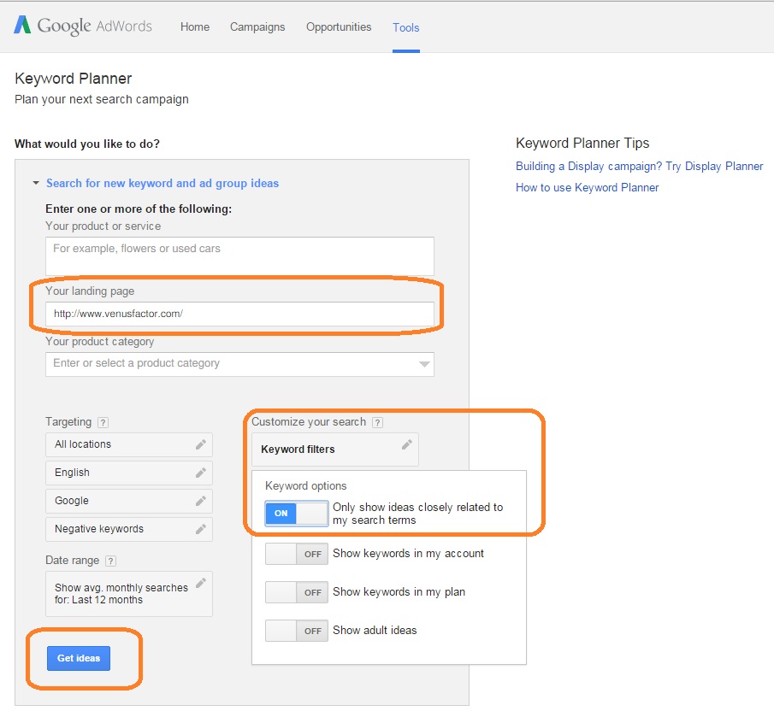This screenshot has width=774, height=717.
Task: Click the Date range edit pencil
Action: (x=200, y=584)
